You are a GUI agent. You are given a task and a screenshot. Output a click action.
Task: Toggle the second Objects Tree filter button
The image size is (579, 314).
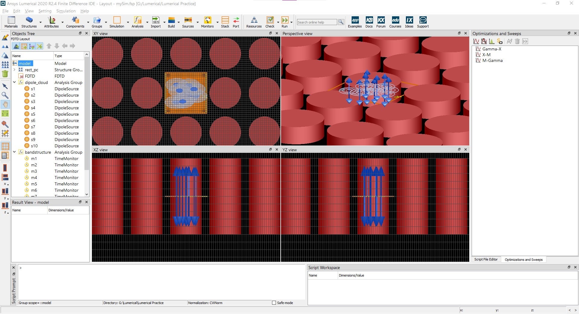point(24,46)
